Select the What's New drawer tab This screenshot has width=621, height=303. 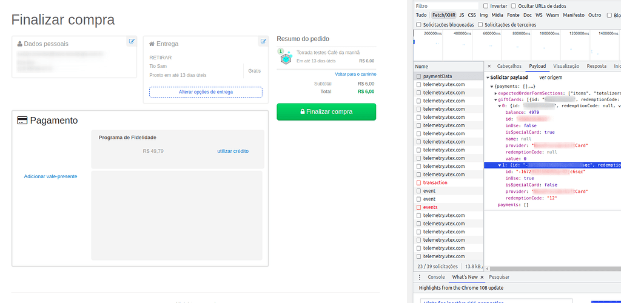click(465, 278)
